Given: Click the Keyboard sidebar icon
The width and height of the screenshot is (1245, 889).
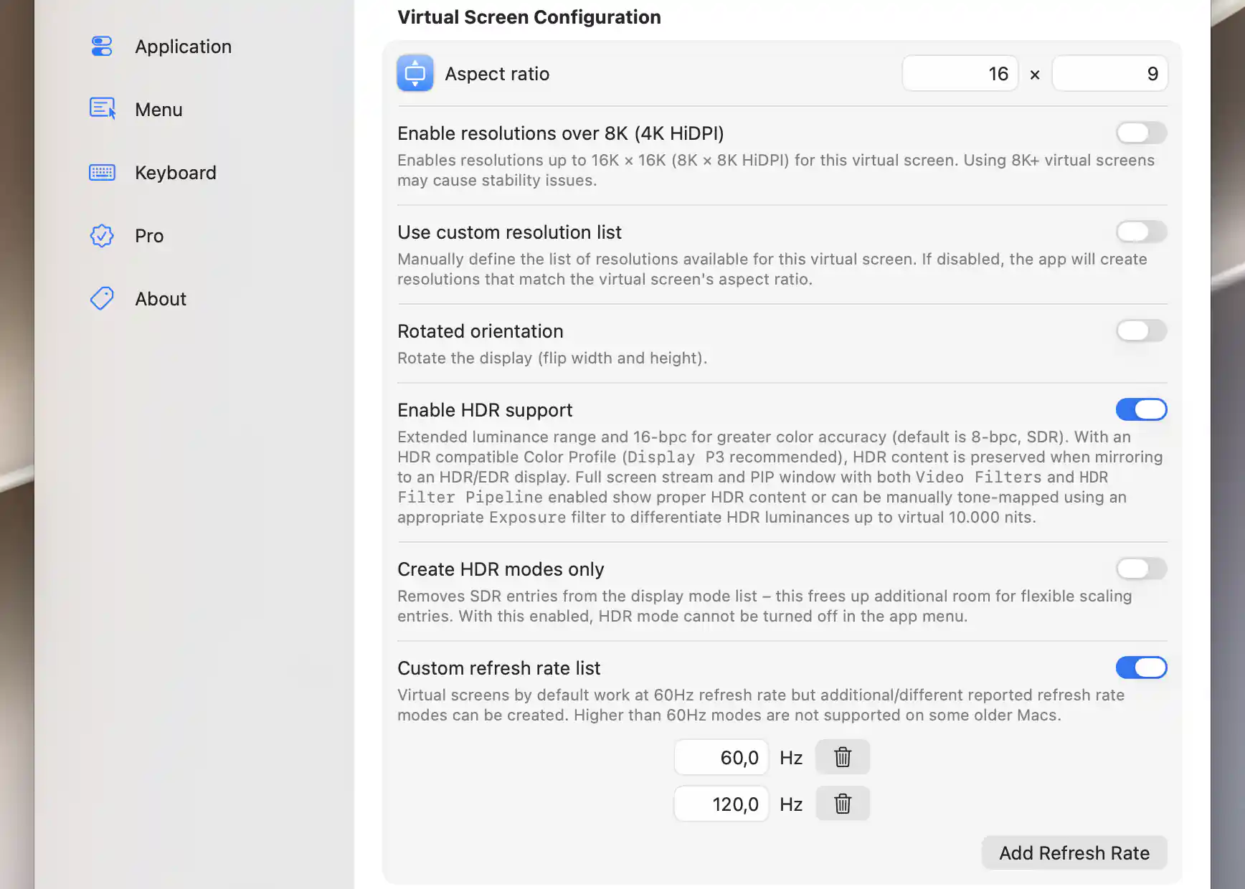Looking at the screenshot, I should click(x=102, y=173).
